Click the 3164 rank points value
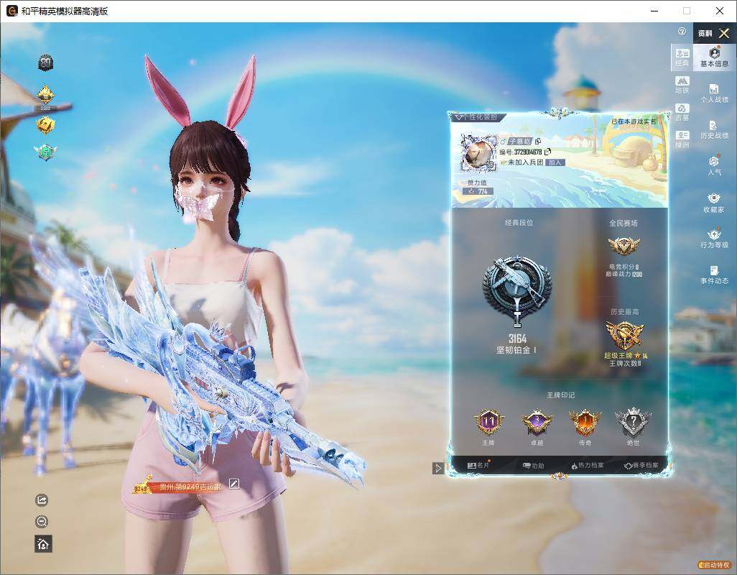737x575 pixels. coord(517,339)
